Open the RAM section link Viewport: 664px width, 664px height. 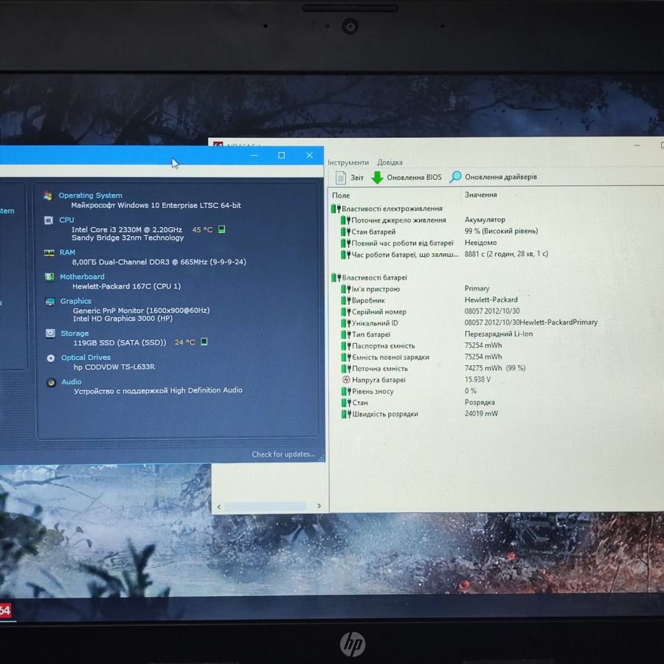click(67, 252)
